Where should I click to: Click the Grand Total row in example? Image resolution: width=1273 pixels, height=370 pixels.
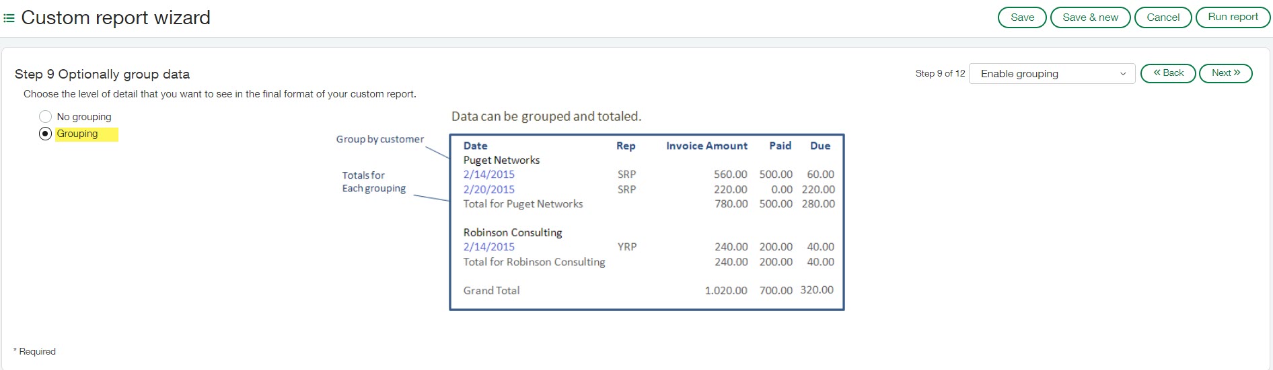coord(491,291)
